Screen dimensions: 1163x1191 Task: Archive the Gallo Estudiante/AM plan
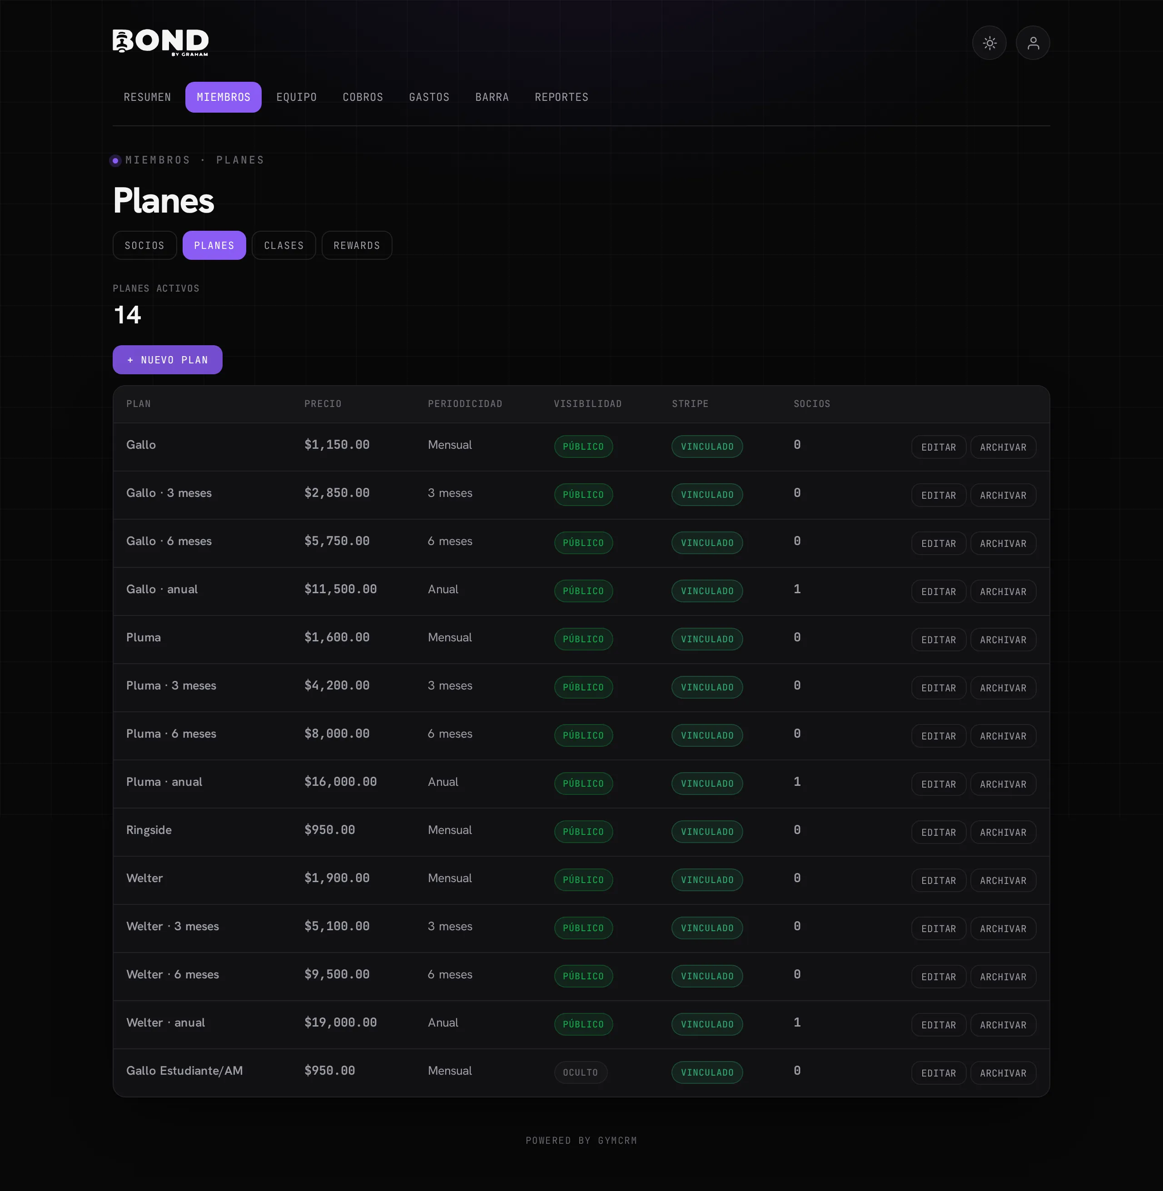pyautogui.click(x=1003, y=1073)
